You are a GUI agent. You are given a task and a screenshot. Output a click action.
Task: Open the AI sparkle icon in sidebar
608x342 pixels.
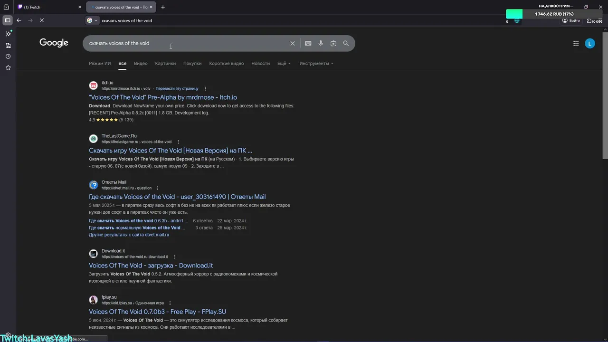pyautogui.click(x=8, y=34)
